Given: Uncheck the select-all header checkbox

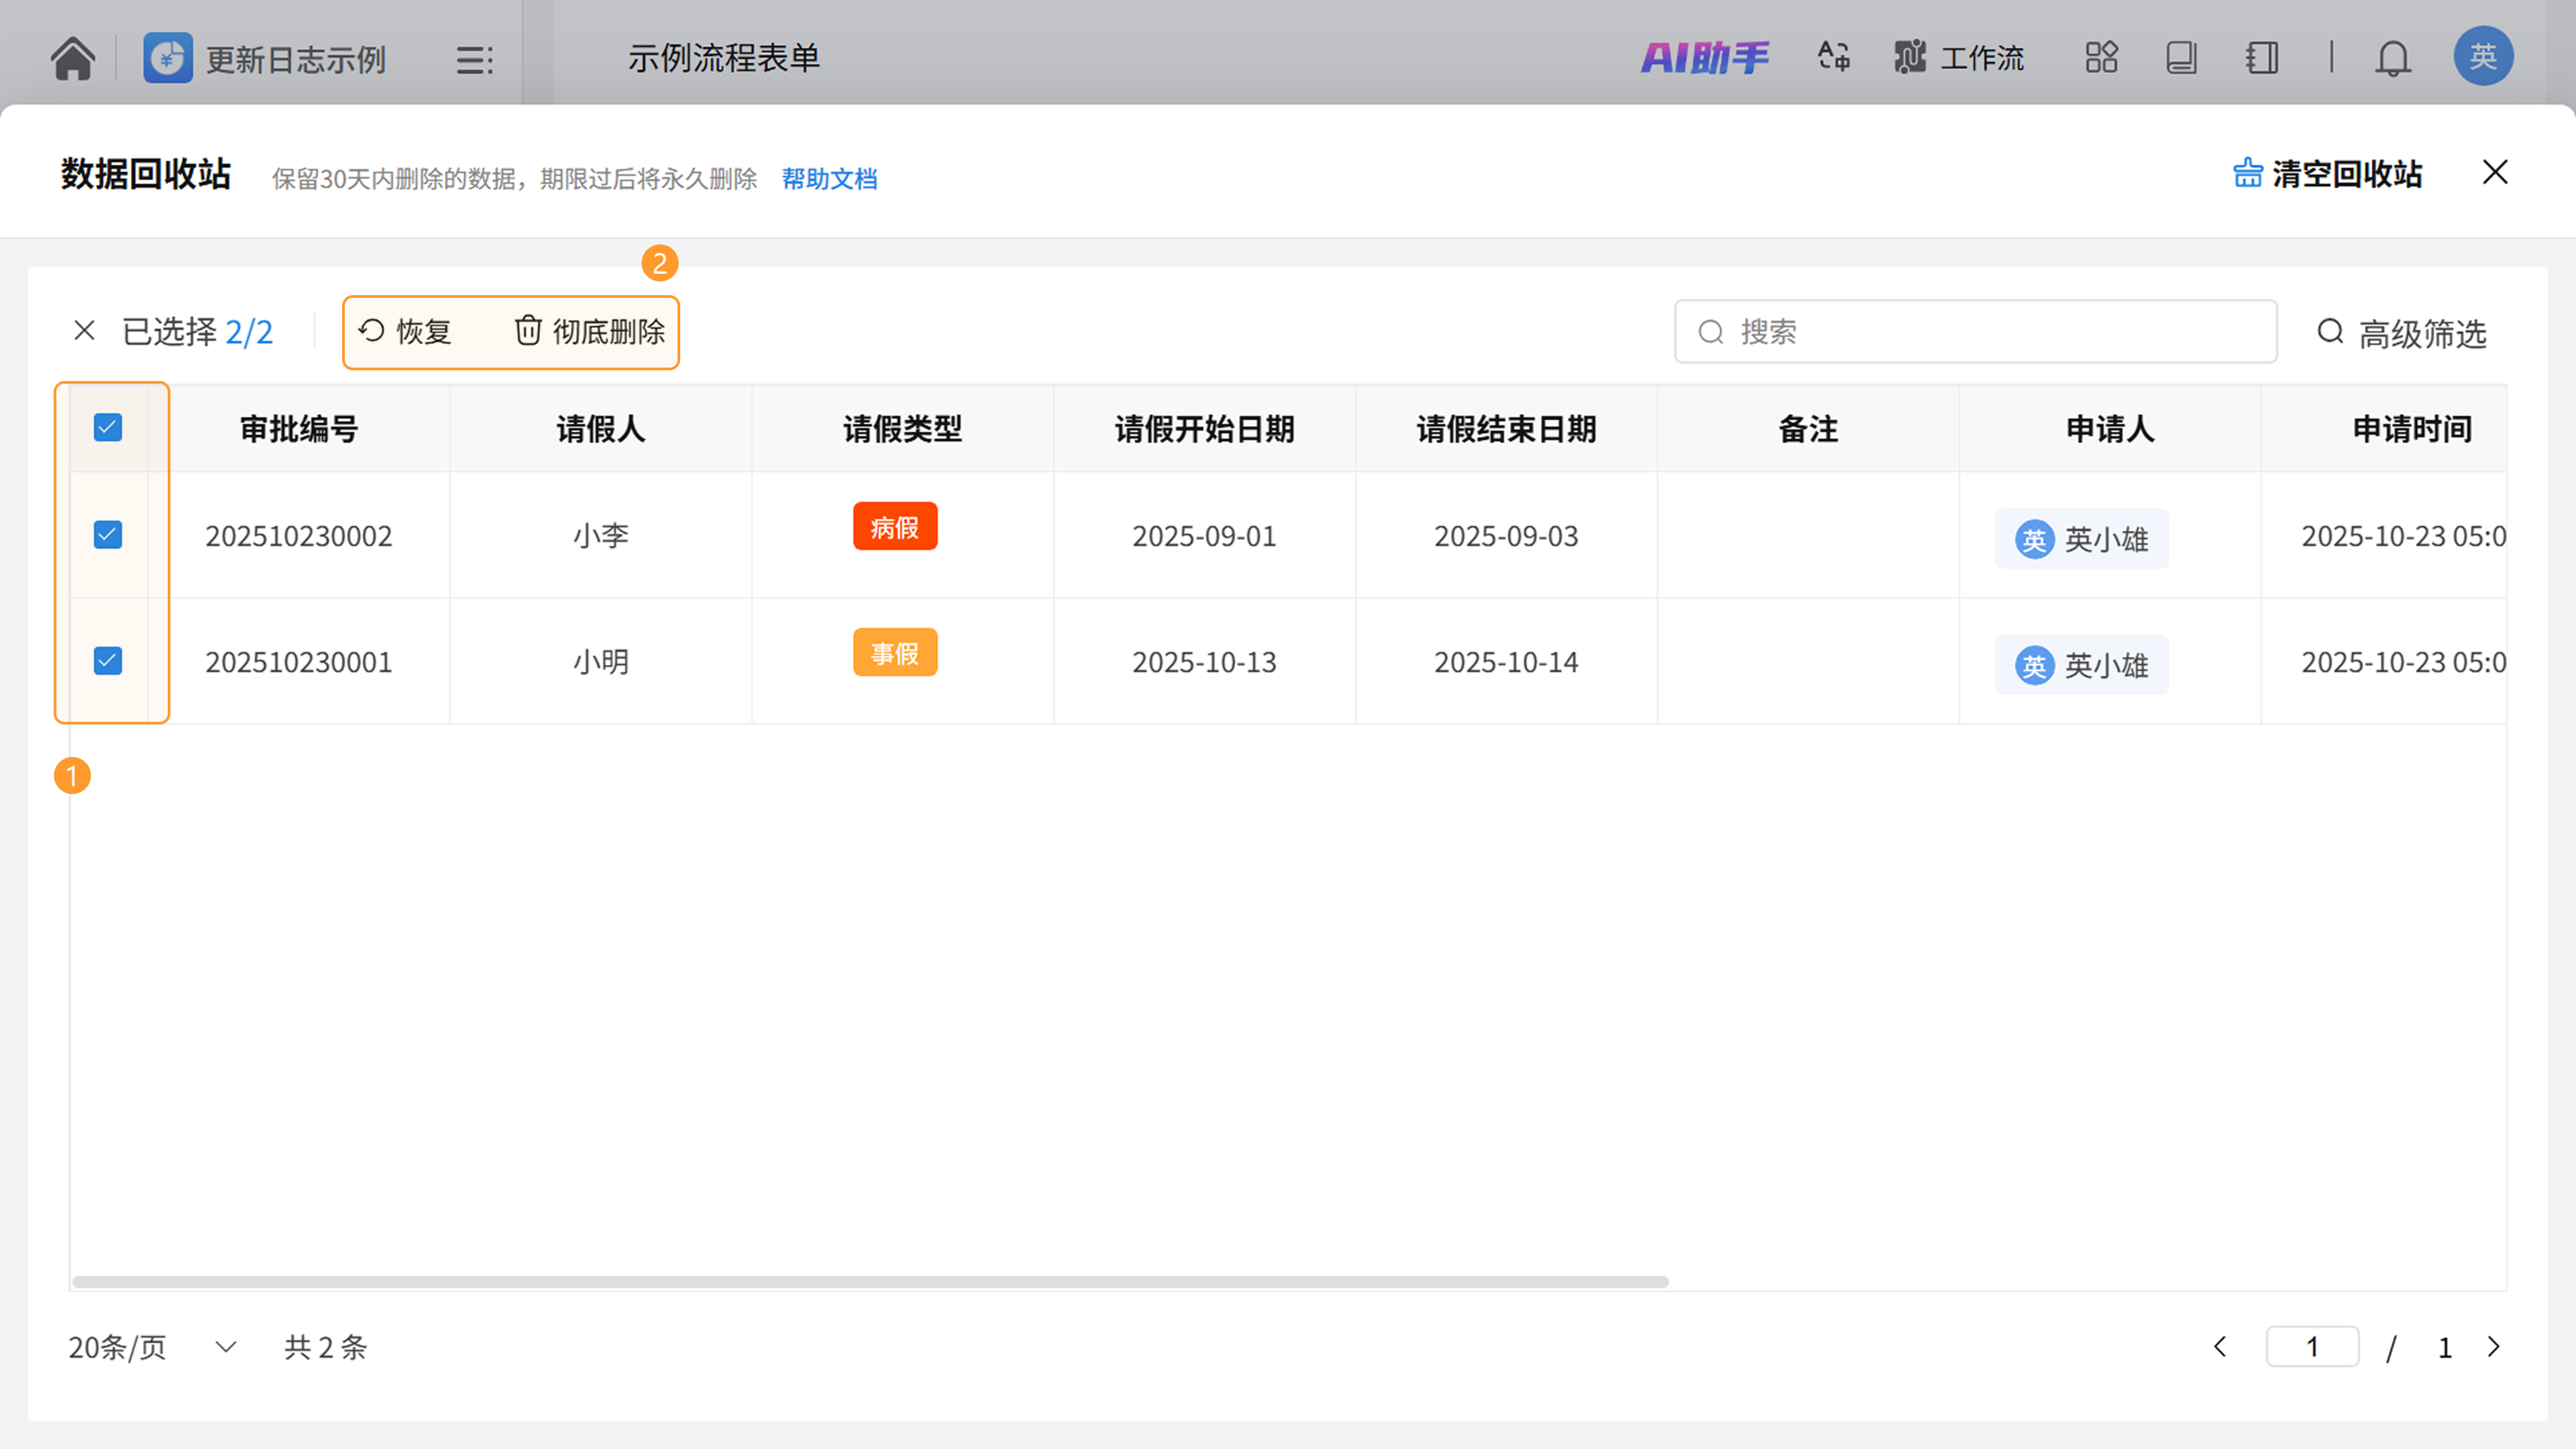Looking at the screenshot, I should [x=108, y=428].
